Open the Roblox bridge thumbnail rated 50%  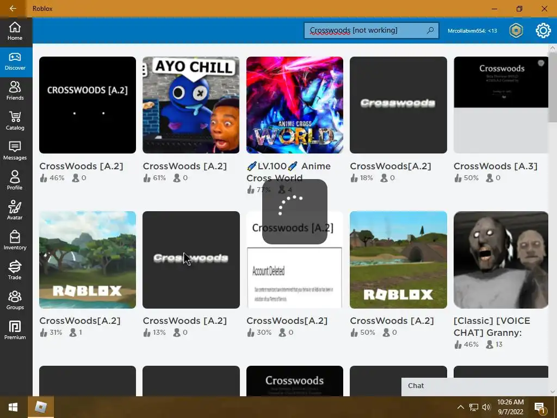point(398,260)
